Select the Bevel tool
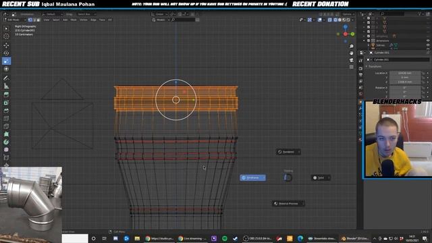This screenshot has height=243, width=432. pos(6,111)
